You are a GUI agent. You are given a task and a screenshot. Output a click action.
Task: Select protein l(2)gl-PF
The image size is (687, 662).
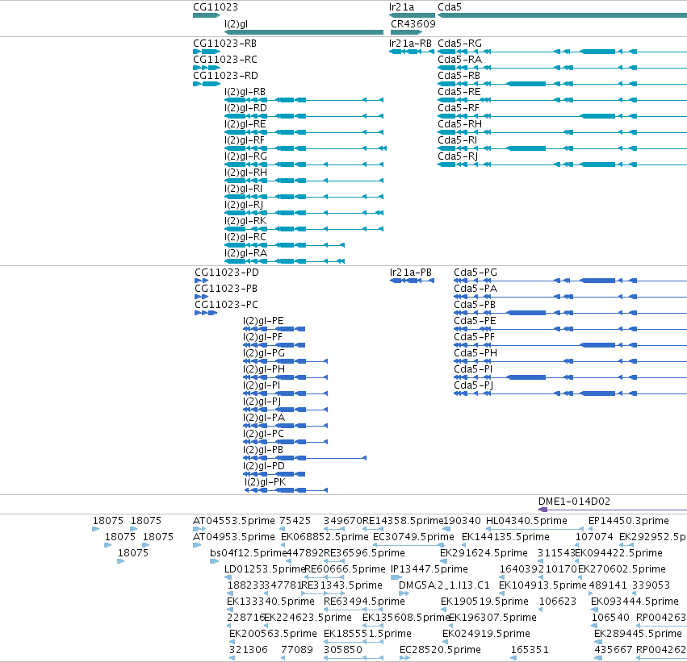[x=274, y=345]
